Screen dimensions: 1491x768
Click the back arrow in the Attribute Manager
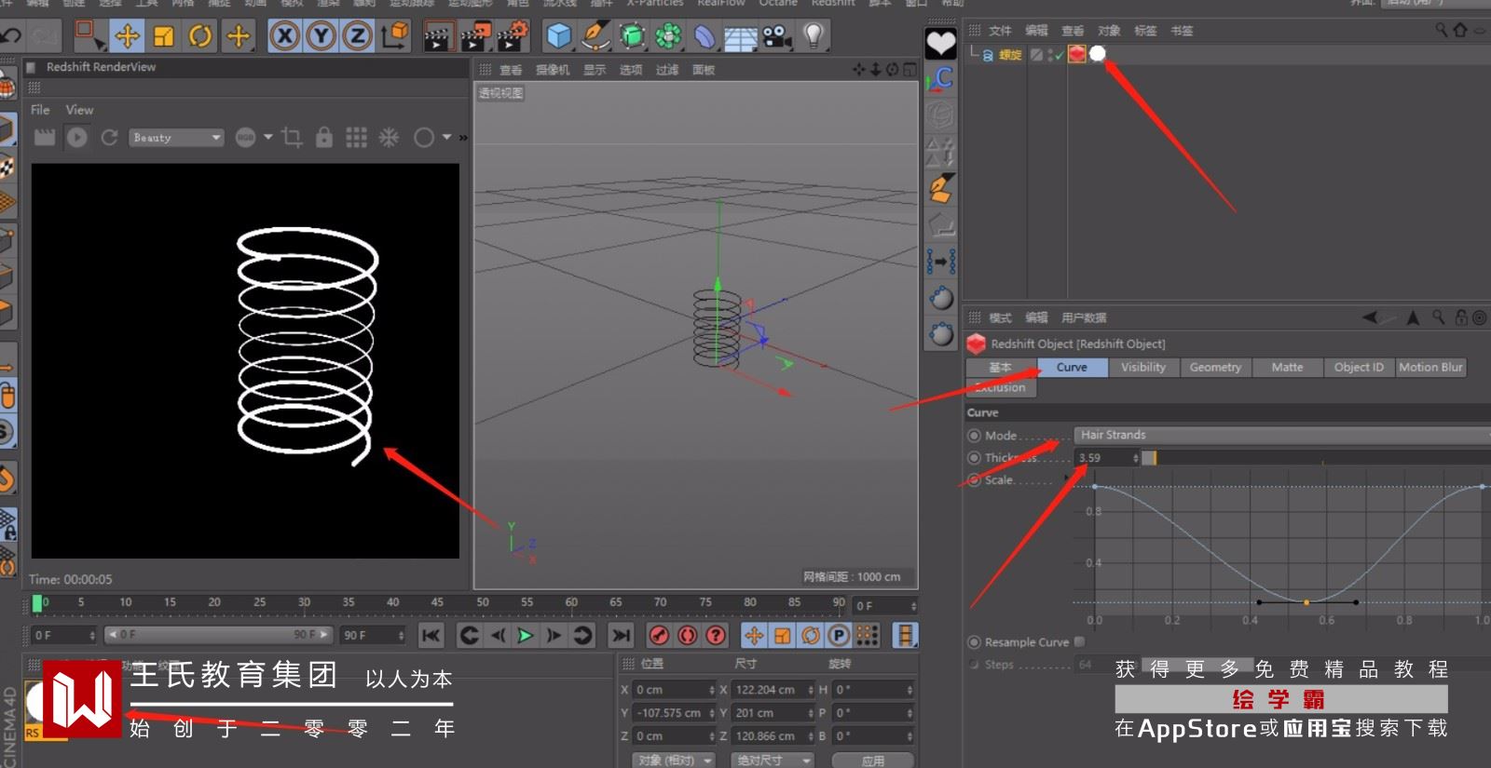point(1370,317)
